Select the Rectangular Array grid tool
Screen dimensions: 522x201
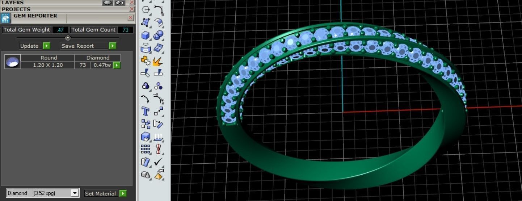click(x=146, y=149)
